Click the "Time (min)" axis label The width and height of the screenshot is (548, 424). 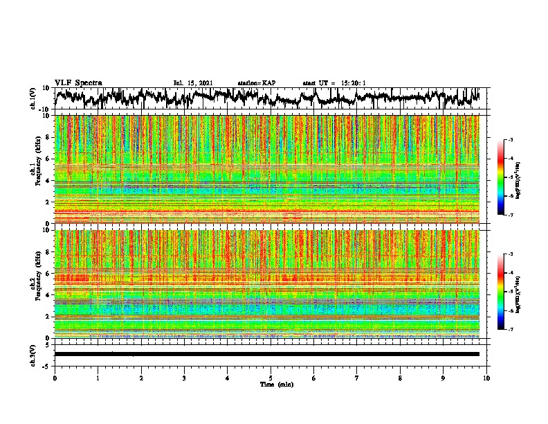tap(277, 385)
